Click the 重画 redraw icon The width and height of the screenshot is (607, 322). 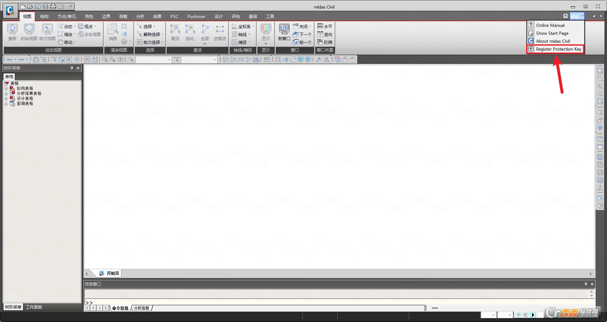(x=12, y=32)
